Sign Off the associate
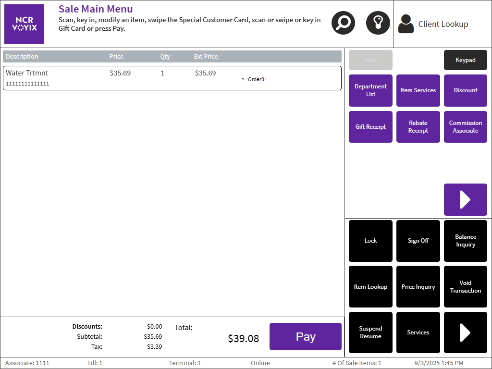The width and height of the screenshot is (492, 369). coord(418,241)
